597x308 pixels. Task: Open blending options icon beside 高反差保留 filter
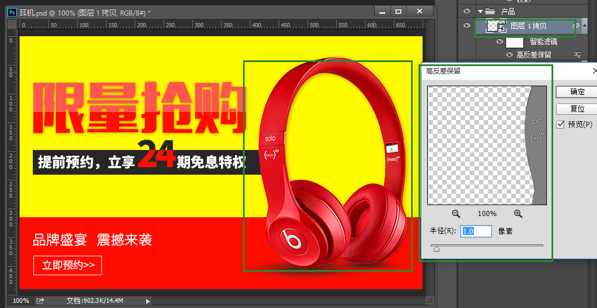(x=577, y=55)
